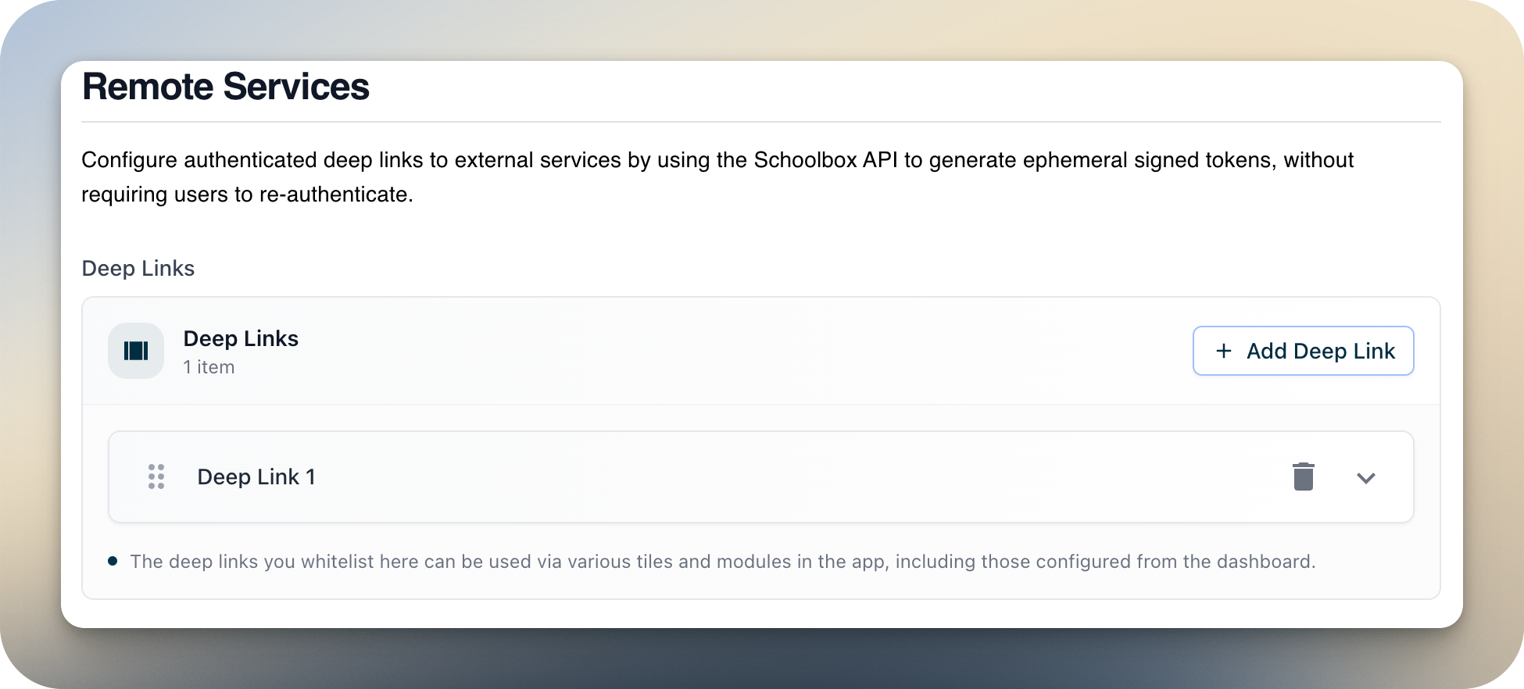The image size is (1524, 689).
Task: Grab the drag handle of Deep Link 1
Action: (x=156, y=477)
